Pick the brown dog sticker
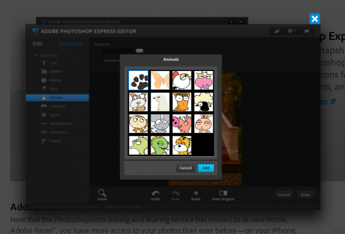Viewport: 345px width, 234px height. (x=138, y=102)
